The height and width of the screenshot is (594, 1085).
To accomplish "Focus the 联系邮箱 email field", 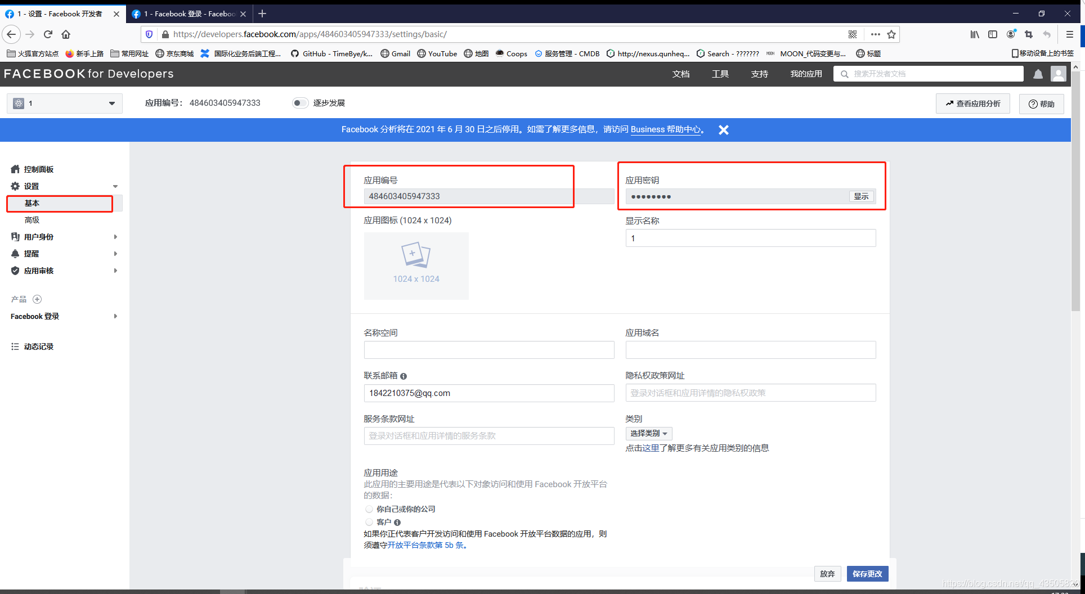I will 489,393.
